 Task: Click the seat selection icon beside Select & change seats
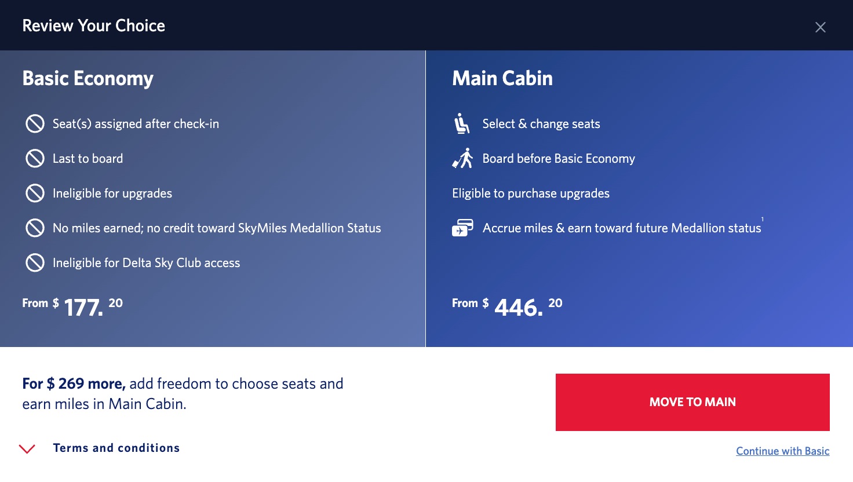(462, 123)
